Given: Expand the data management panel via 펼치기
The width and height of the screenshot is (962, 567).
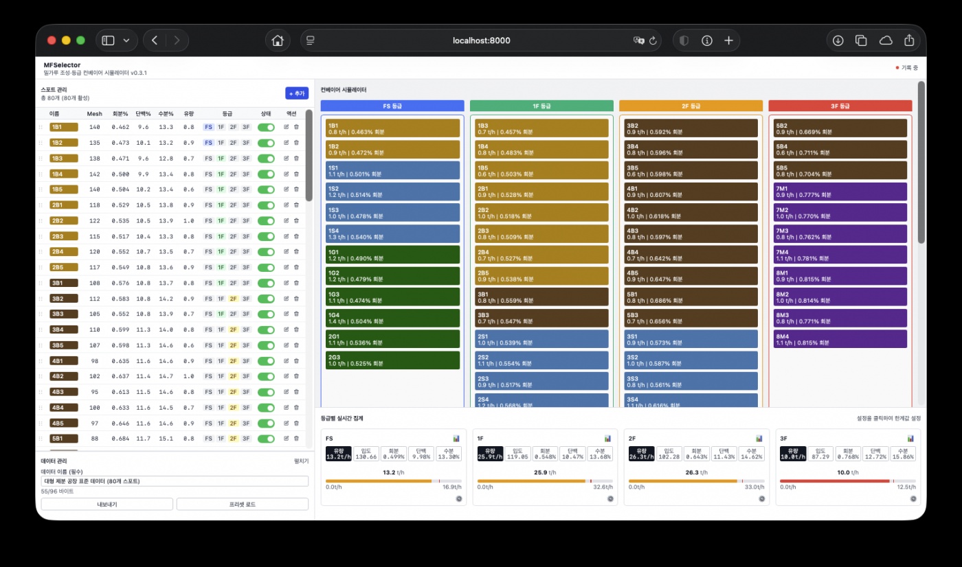Looking at the screenshot, I should pyautogui.click(x=301, y=461).
